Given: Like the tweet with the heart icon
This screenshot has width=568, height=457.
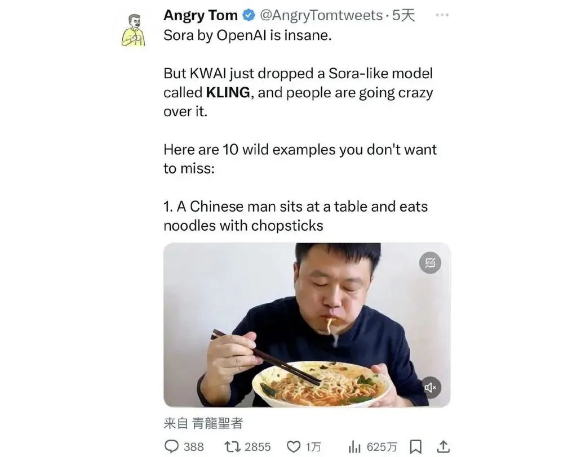Looking at the screenshot, I should [294, 447].
